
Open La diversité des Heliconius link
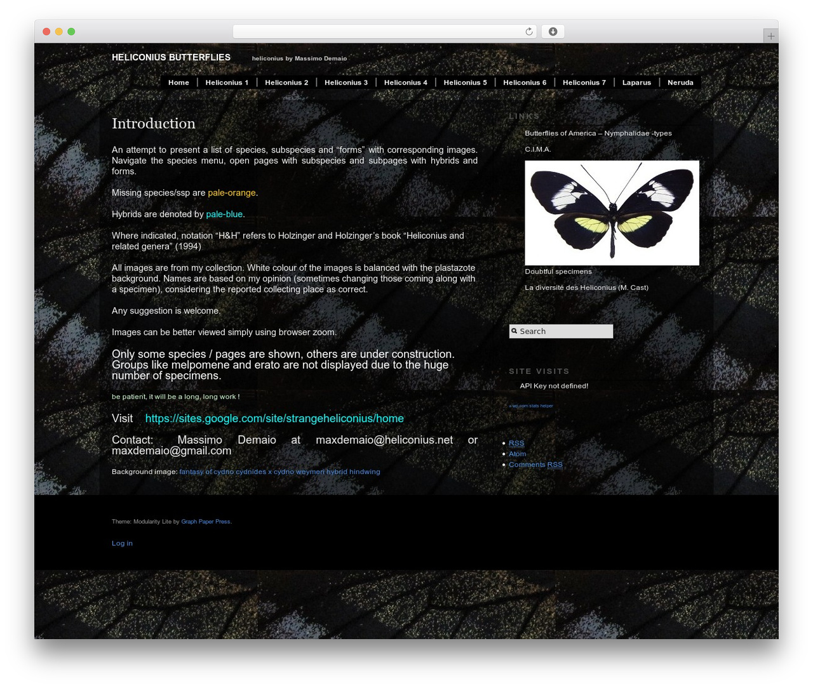point(586,288)
